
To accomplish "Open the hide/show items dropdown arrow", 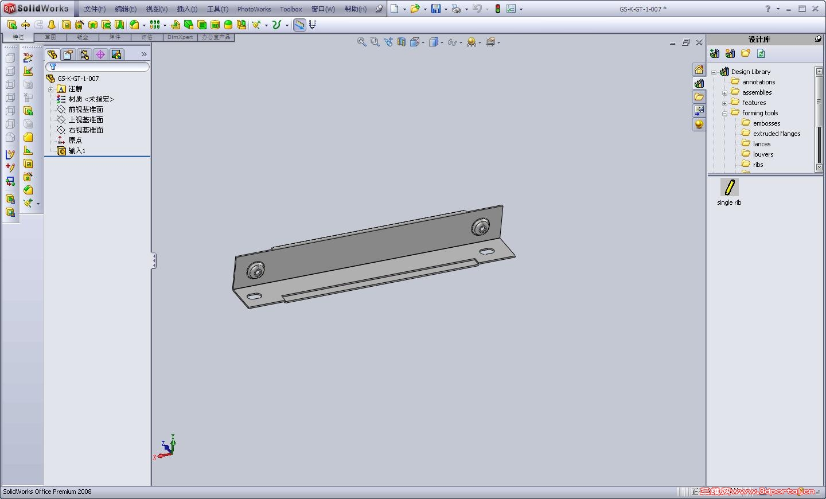I will 461,42.
